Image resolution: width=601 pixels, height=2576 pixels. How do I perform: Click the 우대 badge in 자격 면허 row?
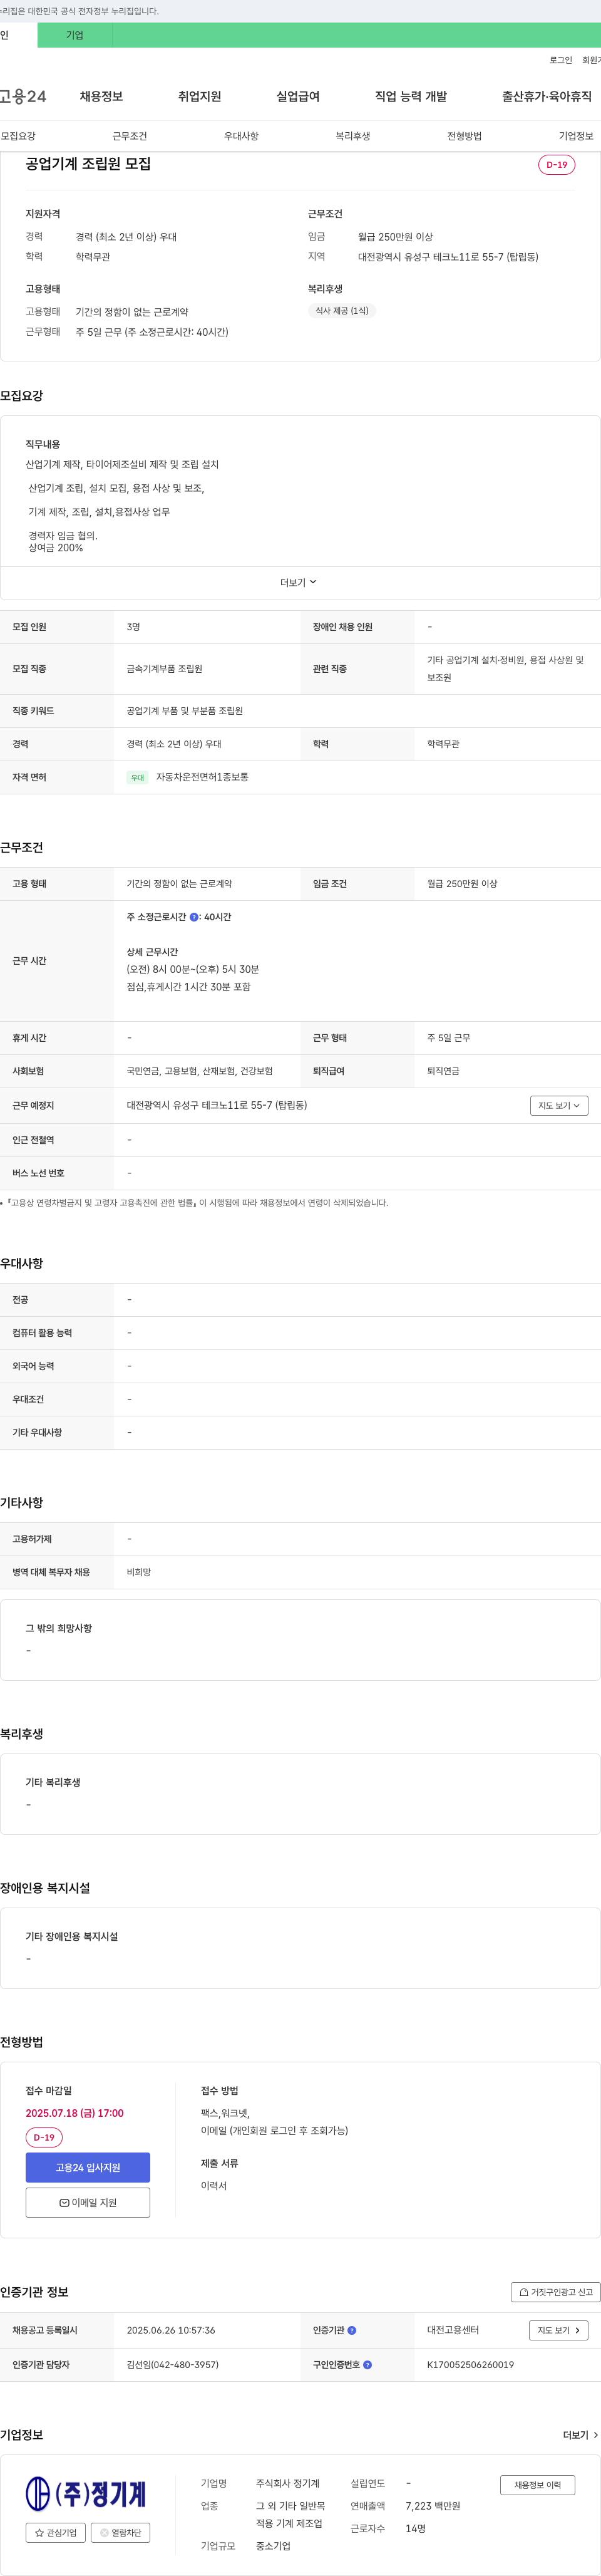138,777
